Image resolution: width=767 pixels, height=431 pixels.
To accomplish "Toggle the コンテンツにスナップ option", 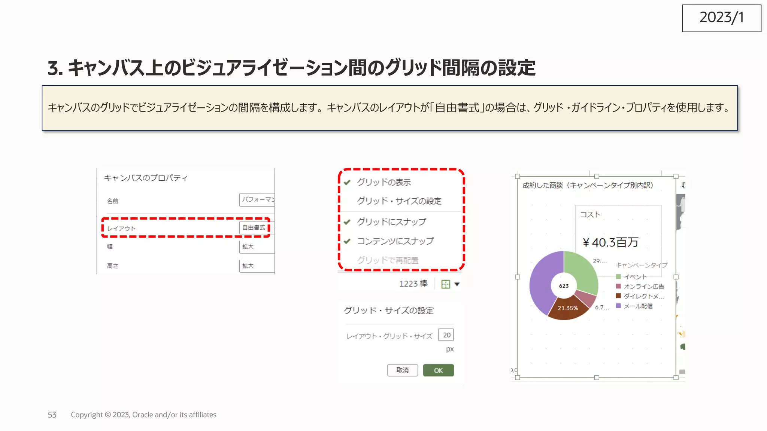I will [395, 241].
